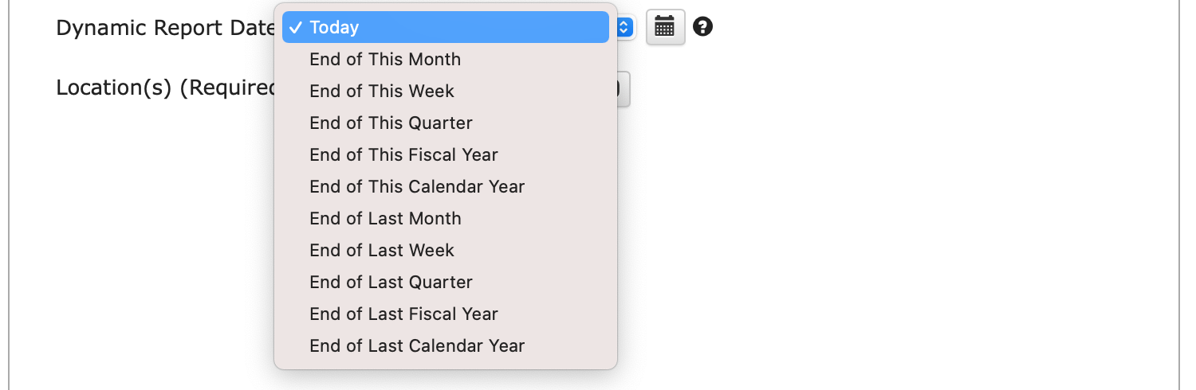This screenshot has width=1196, height=390.
Task: Pick End of Last Fiscal Year
Action: (403, 314)
